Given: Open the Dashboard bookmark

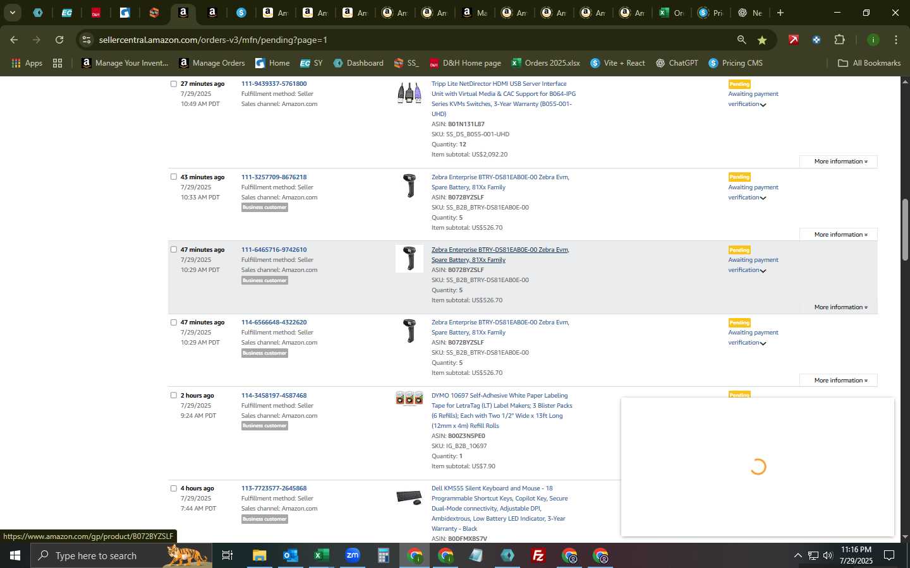Looking at the screenshot, I should (x=358, y=63).
